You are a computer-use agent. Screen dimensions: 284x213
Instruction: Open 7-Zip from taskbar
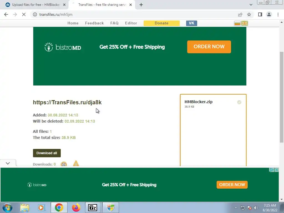click(93, 207)
